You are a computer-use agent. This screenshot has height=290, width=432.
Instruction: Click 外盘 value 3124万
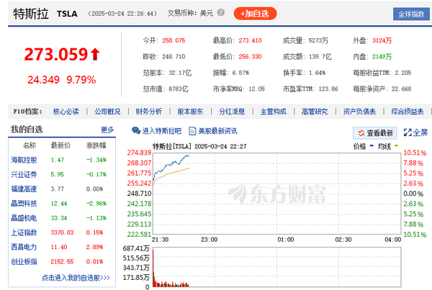pos(382,40)
